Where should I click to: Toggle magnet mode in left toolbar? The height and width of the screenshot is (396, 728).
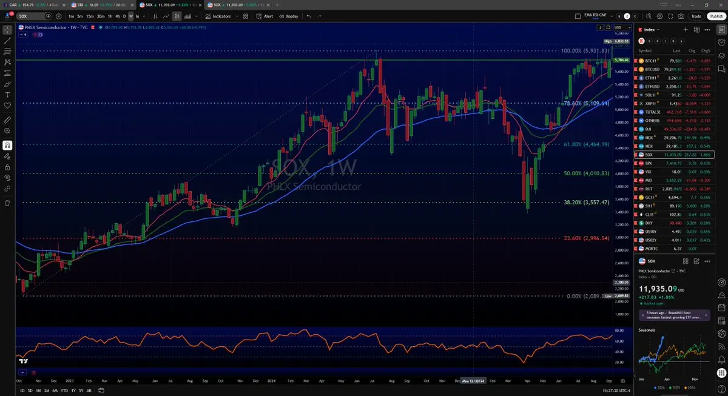point(7,145)
